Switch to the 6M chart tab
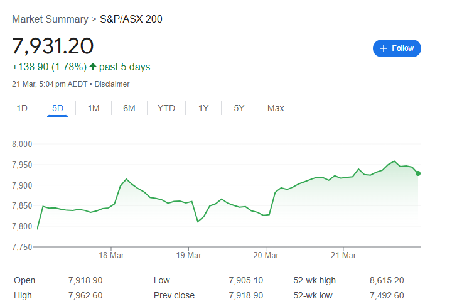Viewport: 452px width, 306px height. point(129,108)
